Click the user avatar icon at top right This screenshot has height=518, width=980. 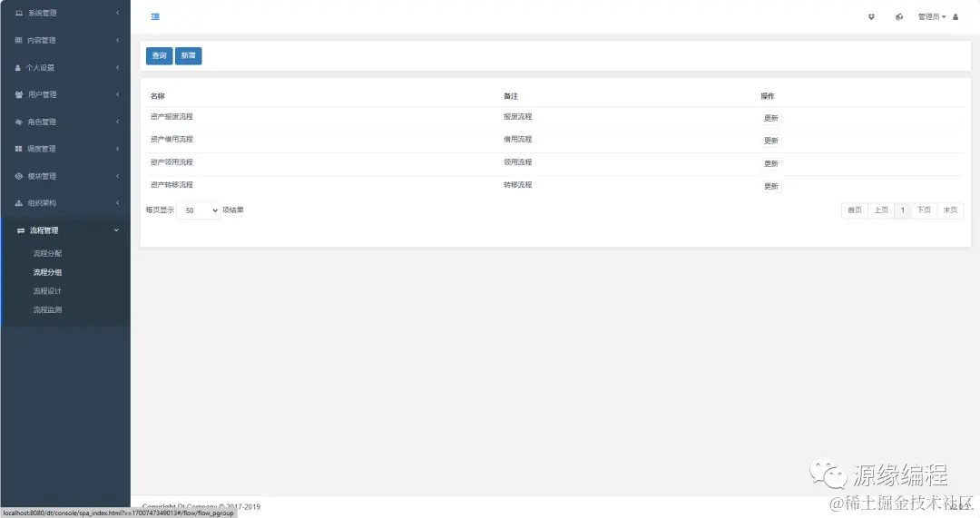point(955,17)
